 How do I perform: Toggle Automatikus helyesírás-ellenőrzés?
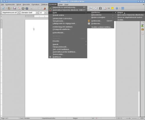pos(68,10)
